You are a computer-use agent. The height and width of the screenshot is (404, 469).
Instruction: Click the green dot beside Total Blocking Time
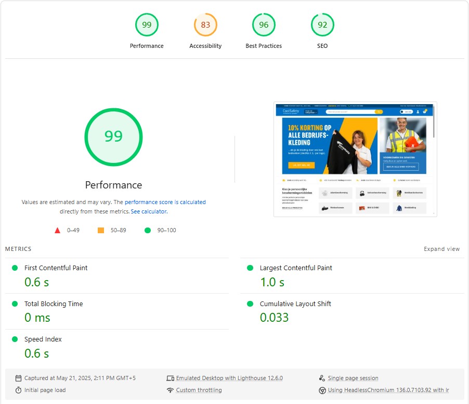[15, 304]
